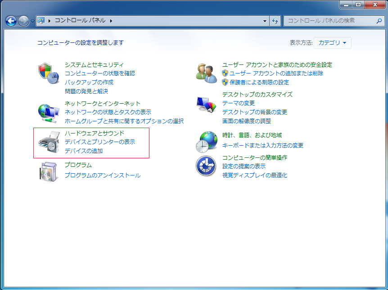Open 設定の提案の表示 link
Screen dimensions: 388x290
coord(244,166)
